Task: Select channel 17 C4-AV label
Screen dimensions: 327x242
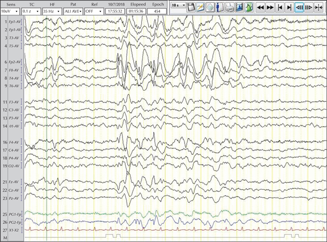Action: [14, 150]
